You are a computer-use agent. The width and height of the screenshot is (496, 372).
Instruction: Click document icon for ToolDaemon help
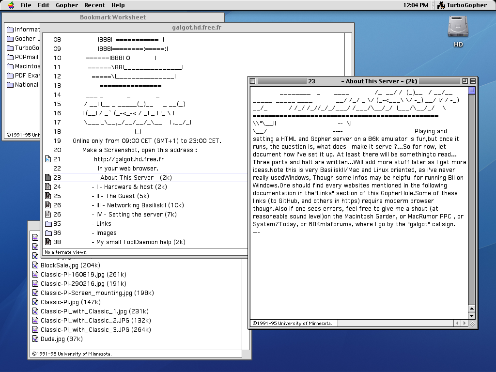click(48, 242)
